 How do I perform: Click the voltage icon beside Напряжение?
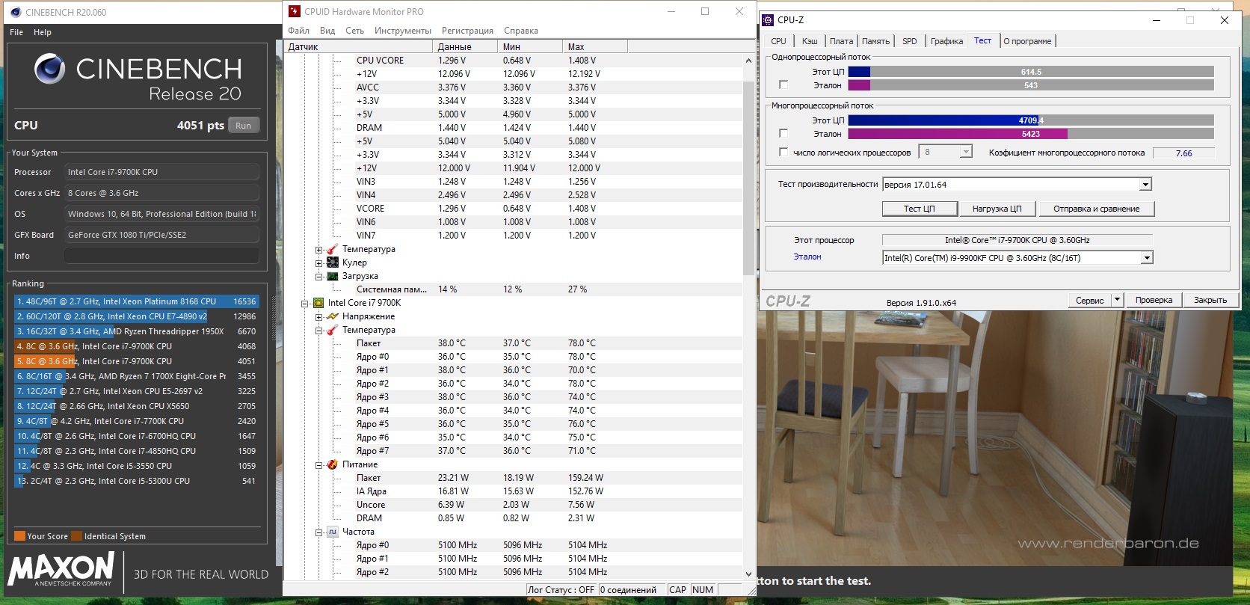pos(333,316)
